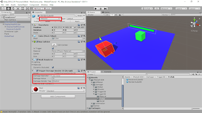The height and width of the screenshot is (113, 202).
Task: Select the Rotate tool
Action: coord(13,8)
